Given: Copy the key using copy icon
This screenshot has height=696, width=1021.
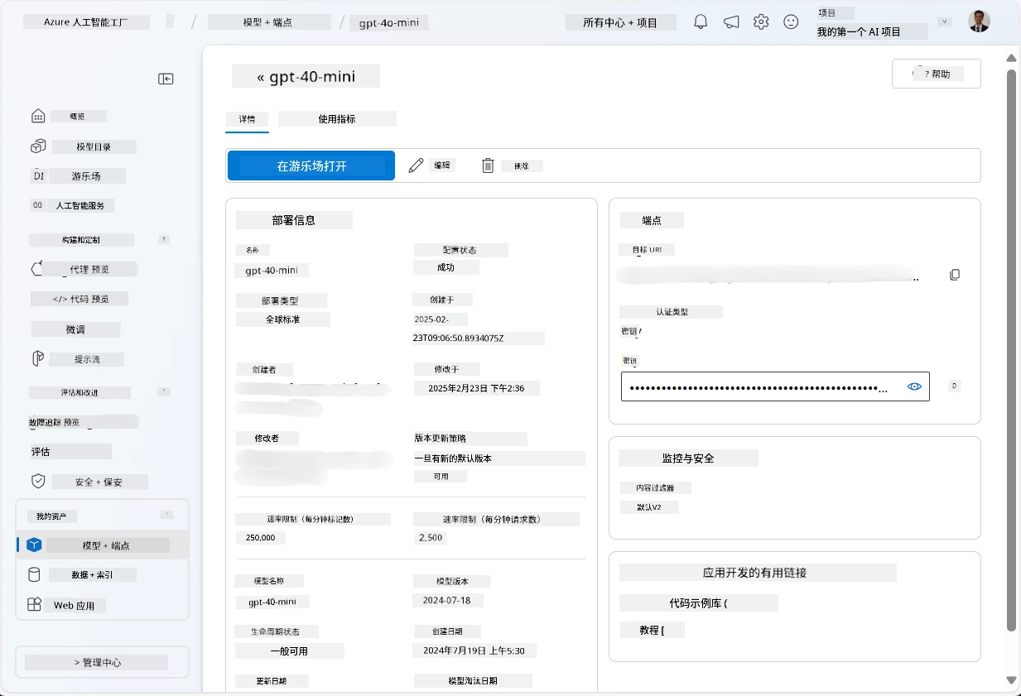Looking at the screenshot, I should pos(955,386).
